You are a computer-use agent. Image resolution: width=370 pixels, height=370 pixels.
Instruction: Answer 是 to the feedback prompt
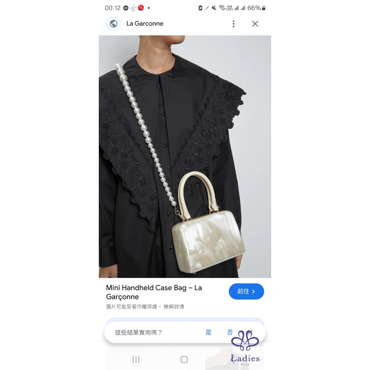(208, 332)
